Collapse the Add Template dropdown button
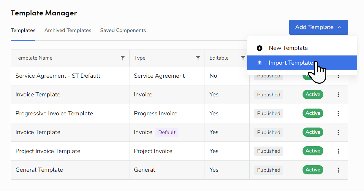The width and height of the screenshot is (364, 191). click(x=318, y=27)
